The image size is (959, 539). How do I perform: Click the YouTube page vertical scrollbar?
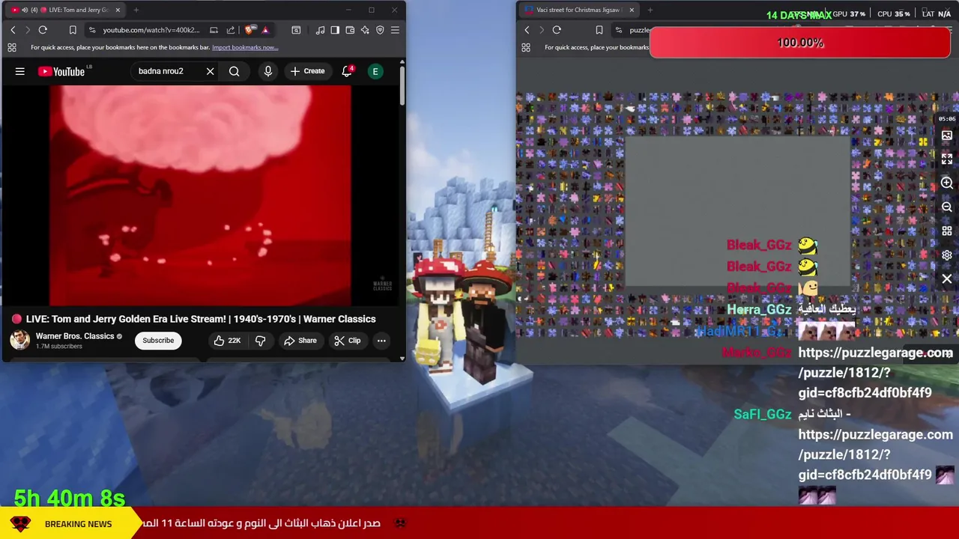point(402,86)
